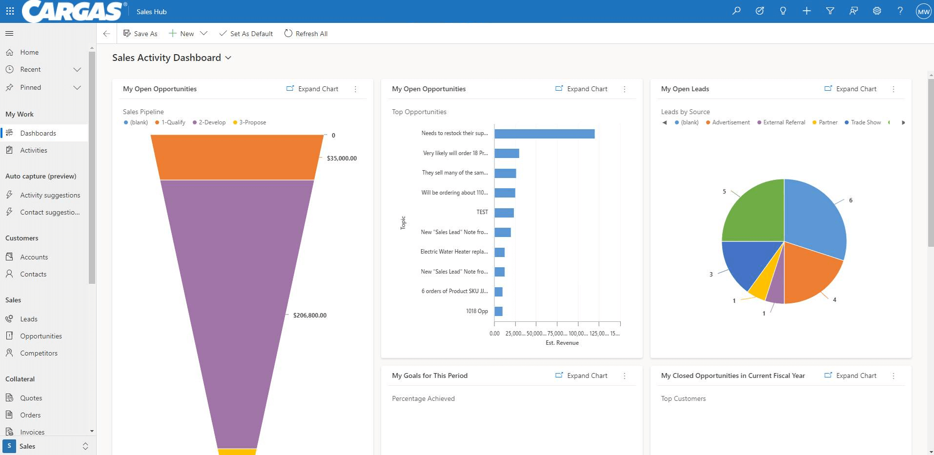Screen dimensions: 934x455
Task: Select Dashboards in the sidebar
Action: (39, 133)
